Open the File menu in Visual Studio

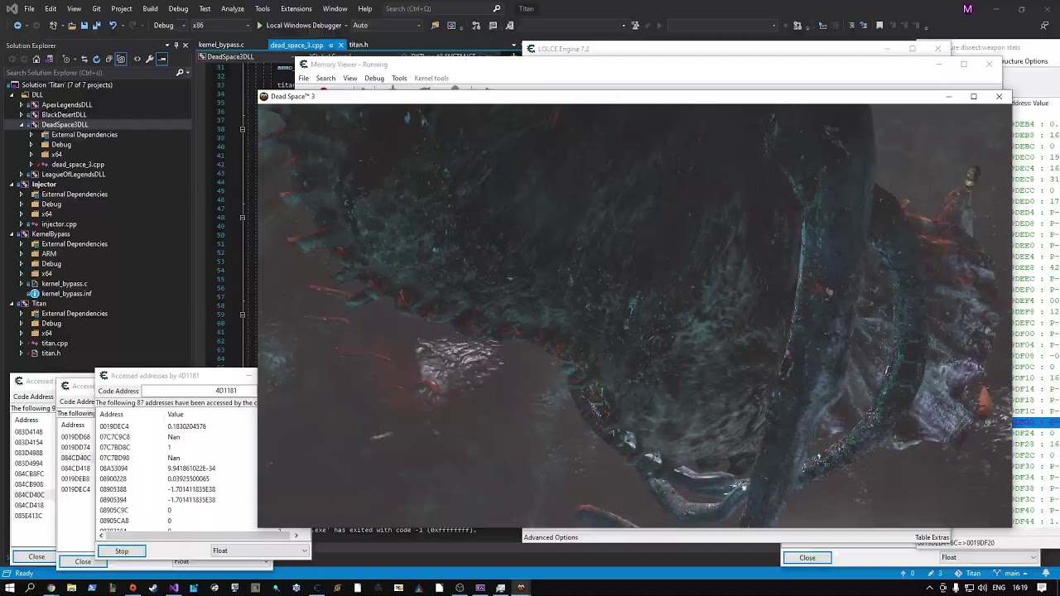[29, 8]
